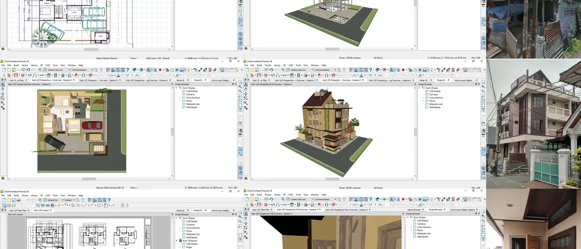This screenshot has width=581, height=249.
Task: Click red S icon in Camera 5 window toolbar
Action: click(x=453, y=70)
